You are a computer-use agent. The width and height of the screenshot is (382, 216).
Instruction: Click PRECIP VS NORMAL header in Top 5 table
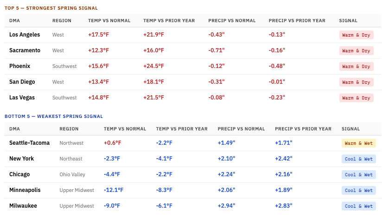[x=232, y=21]
